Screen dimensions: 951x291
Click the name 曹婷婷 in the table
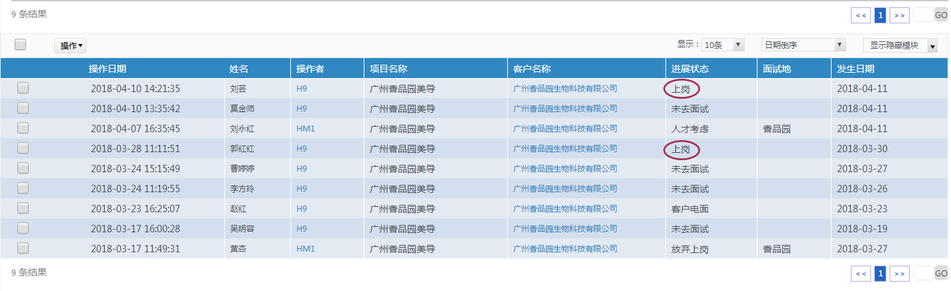(x=242, y=168)
